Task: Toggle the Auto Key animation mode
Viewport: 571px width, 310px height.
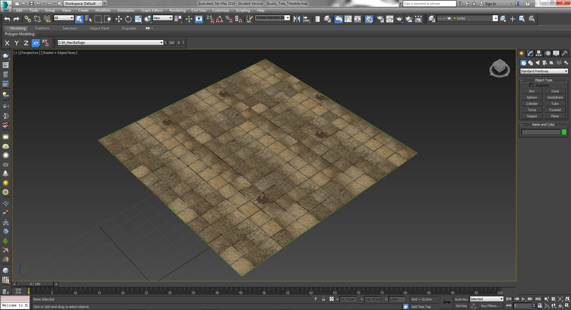Action: pyautogui.click(x=461, y=299)
